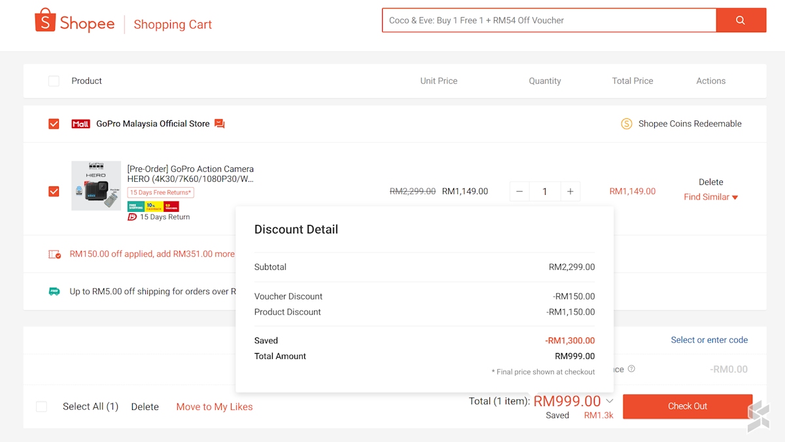Click the Shopee Coins icon
Viewport: 785px width, 442px height.
[626, 124]
